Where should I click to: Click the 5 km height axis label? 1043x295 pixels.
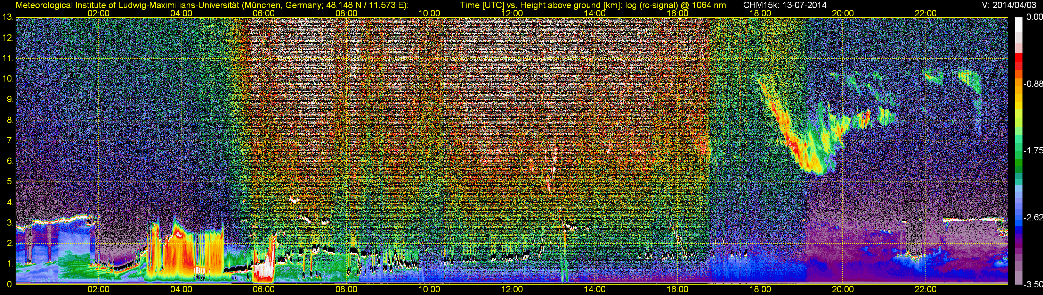click(x=10, y=182)
